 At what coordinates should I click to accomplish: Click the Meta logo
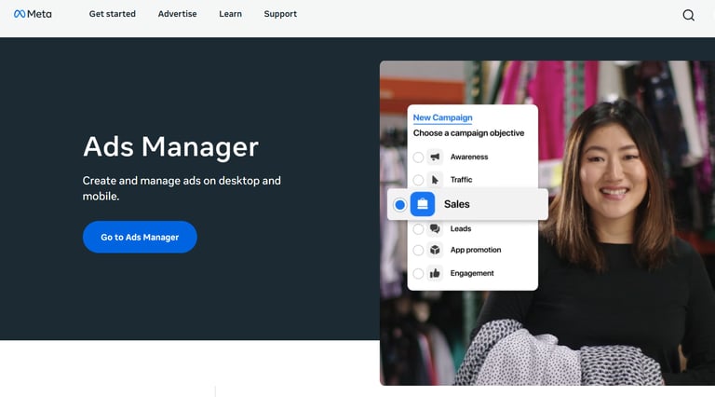tap(33, 14)
